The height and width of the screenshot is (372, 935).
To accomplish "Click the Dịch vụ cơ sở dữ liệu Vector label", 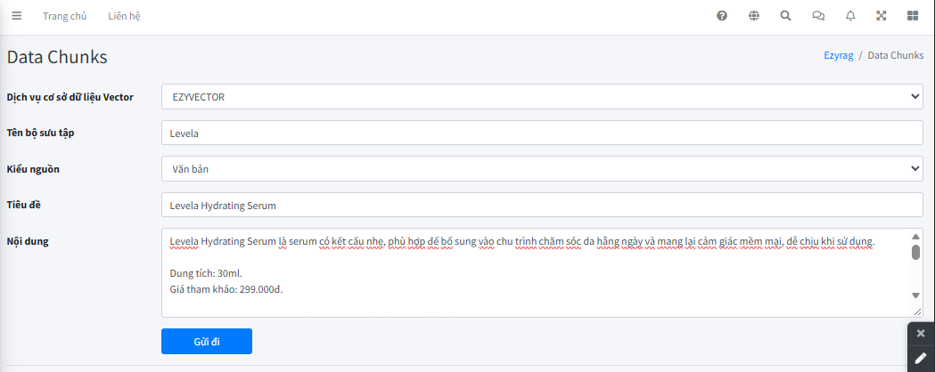I will 70,97.
